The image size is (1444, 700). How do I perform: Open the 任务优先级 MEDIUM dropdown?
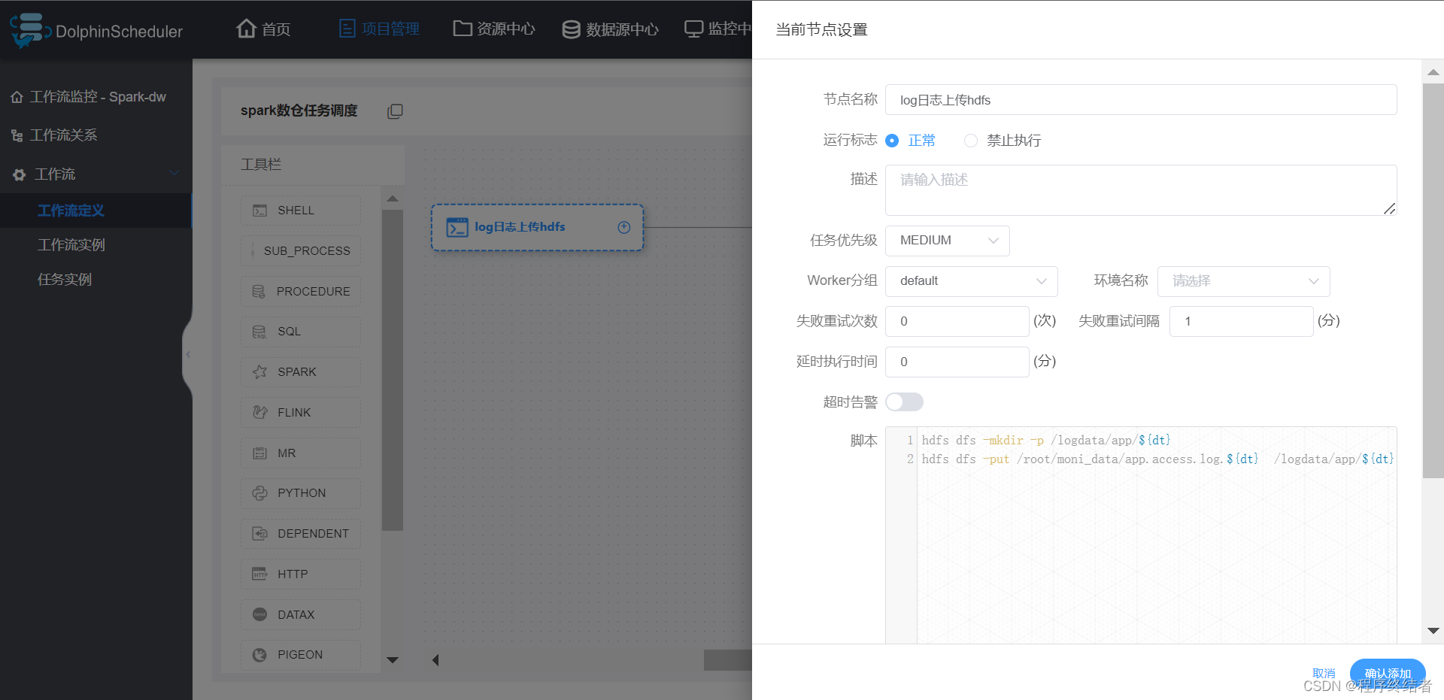tap(948, 241)
